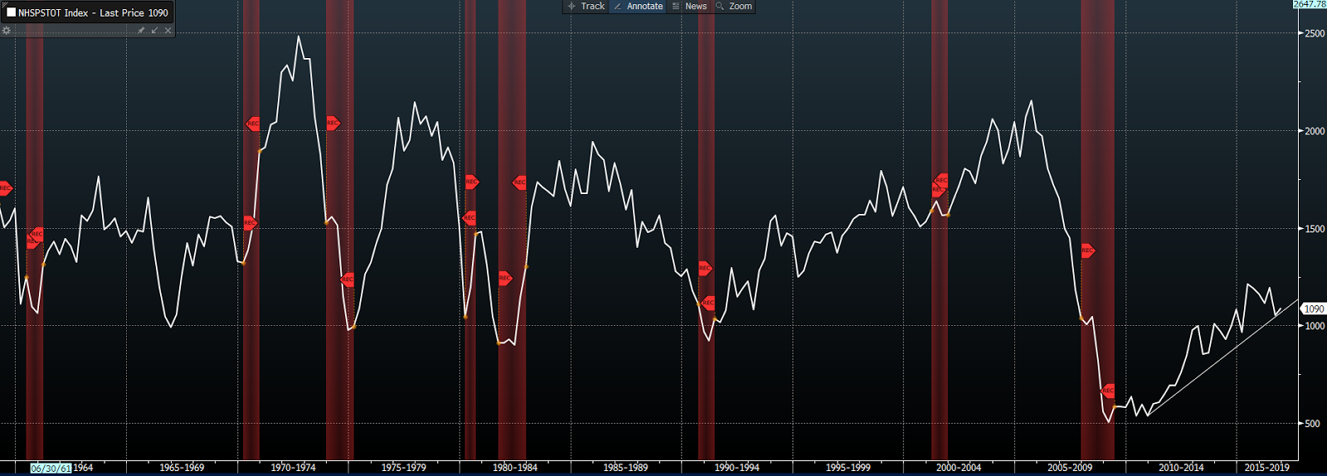
Task: Click the 2005-2009 time axis label
Action: pos(1070,468)
